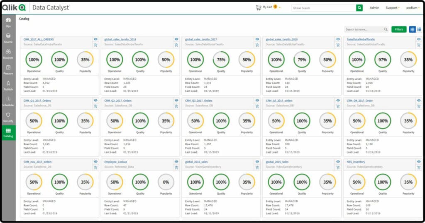Screen dimensions: 425x223
Task: Toggle eye icon on CRM_Q4_2017_Order card
Action: 419,100
